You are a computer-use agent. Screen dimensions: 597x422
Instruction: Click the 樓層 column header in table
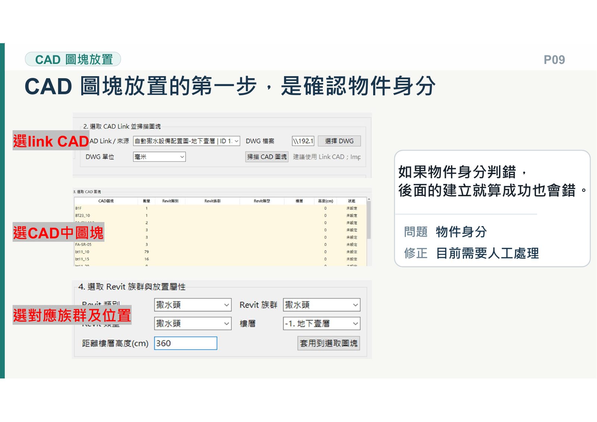(299, 201)
